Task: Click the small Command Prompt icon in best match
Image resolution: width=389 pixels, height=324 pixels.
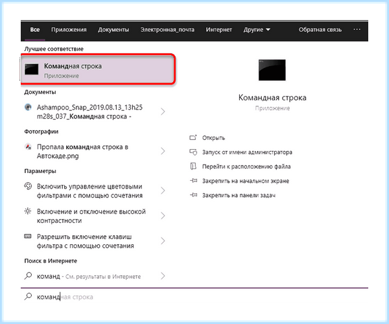Action: (x=32, y=69)
